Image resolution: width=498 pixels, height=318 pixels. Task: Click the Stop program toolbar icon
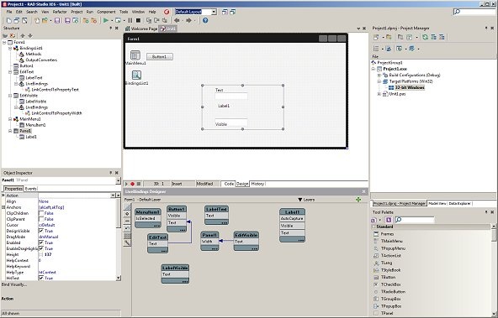138,20
